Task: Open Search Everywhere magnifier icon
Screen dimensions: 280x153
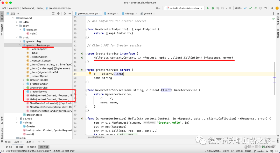Action: tap(272, 8)
